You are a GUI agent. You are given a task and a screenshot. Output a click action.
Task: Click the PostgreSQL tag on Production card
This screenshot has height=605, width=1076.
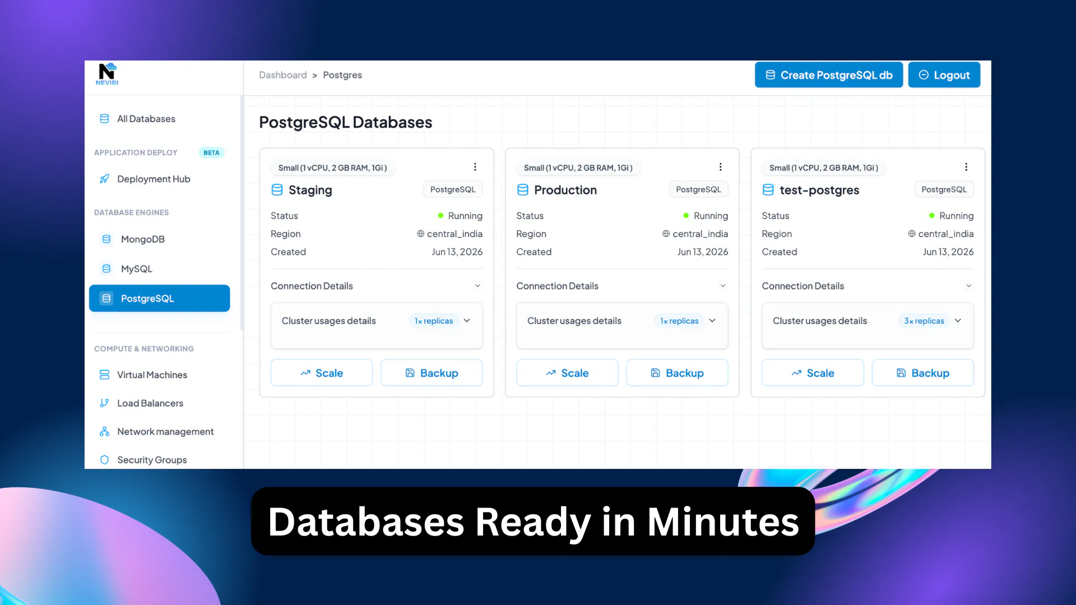[698, 189]
